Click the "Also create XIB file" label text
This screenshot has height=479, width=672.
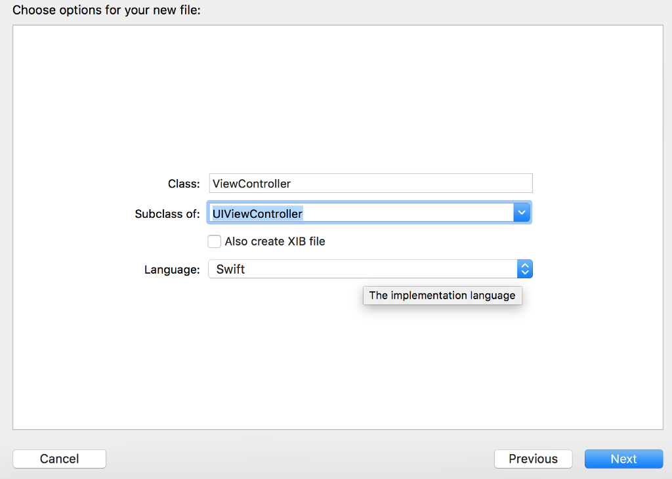tap(275, 241)
